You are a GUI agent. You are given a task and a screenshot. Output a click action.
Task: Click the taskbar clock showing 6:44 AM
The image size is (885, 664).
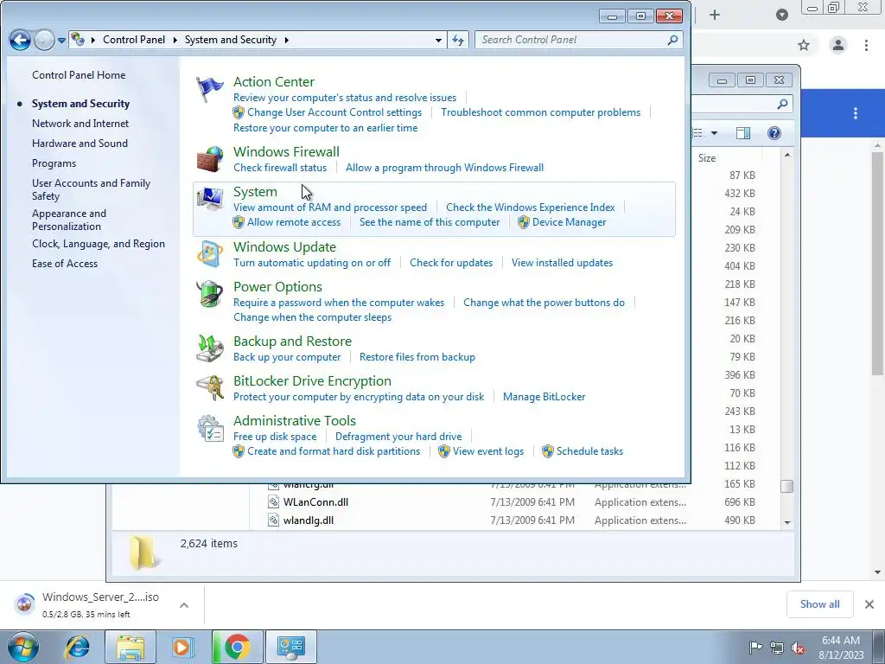pyautogui.click(x=841, y=648)
